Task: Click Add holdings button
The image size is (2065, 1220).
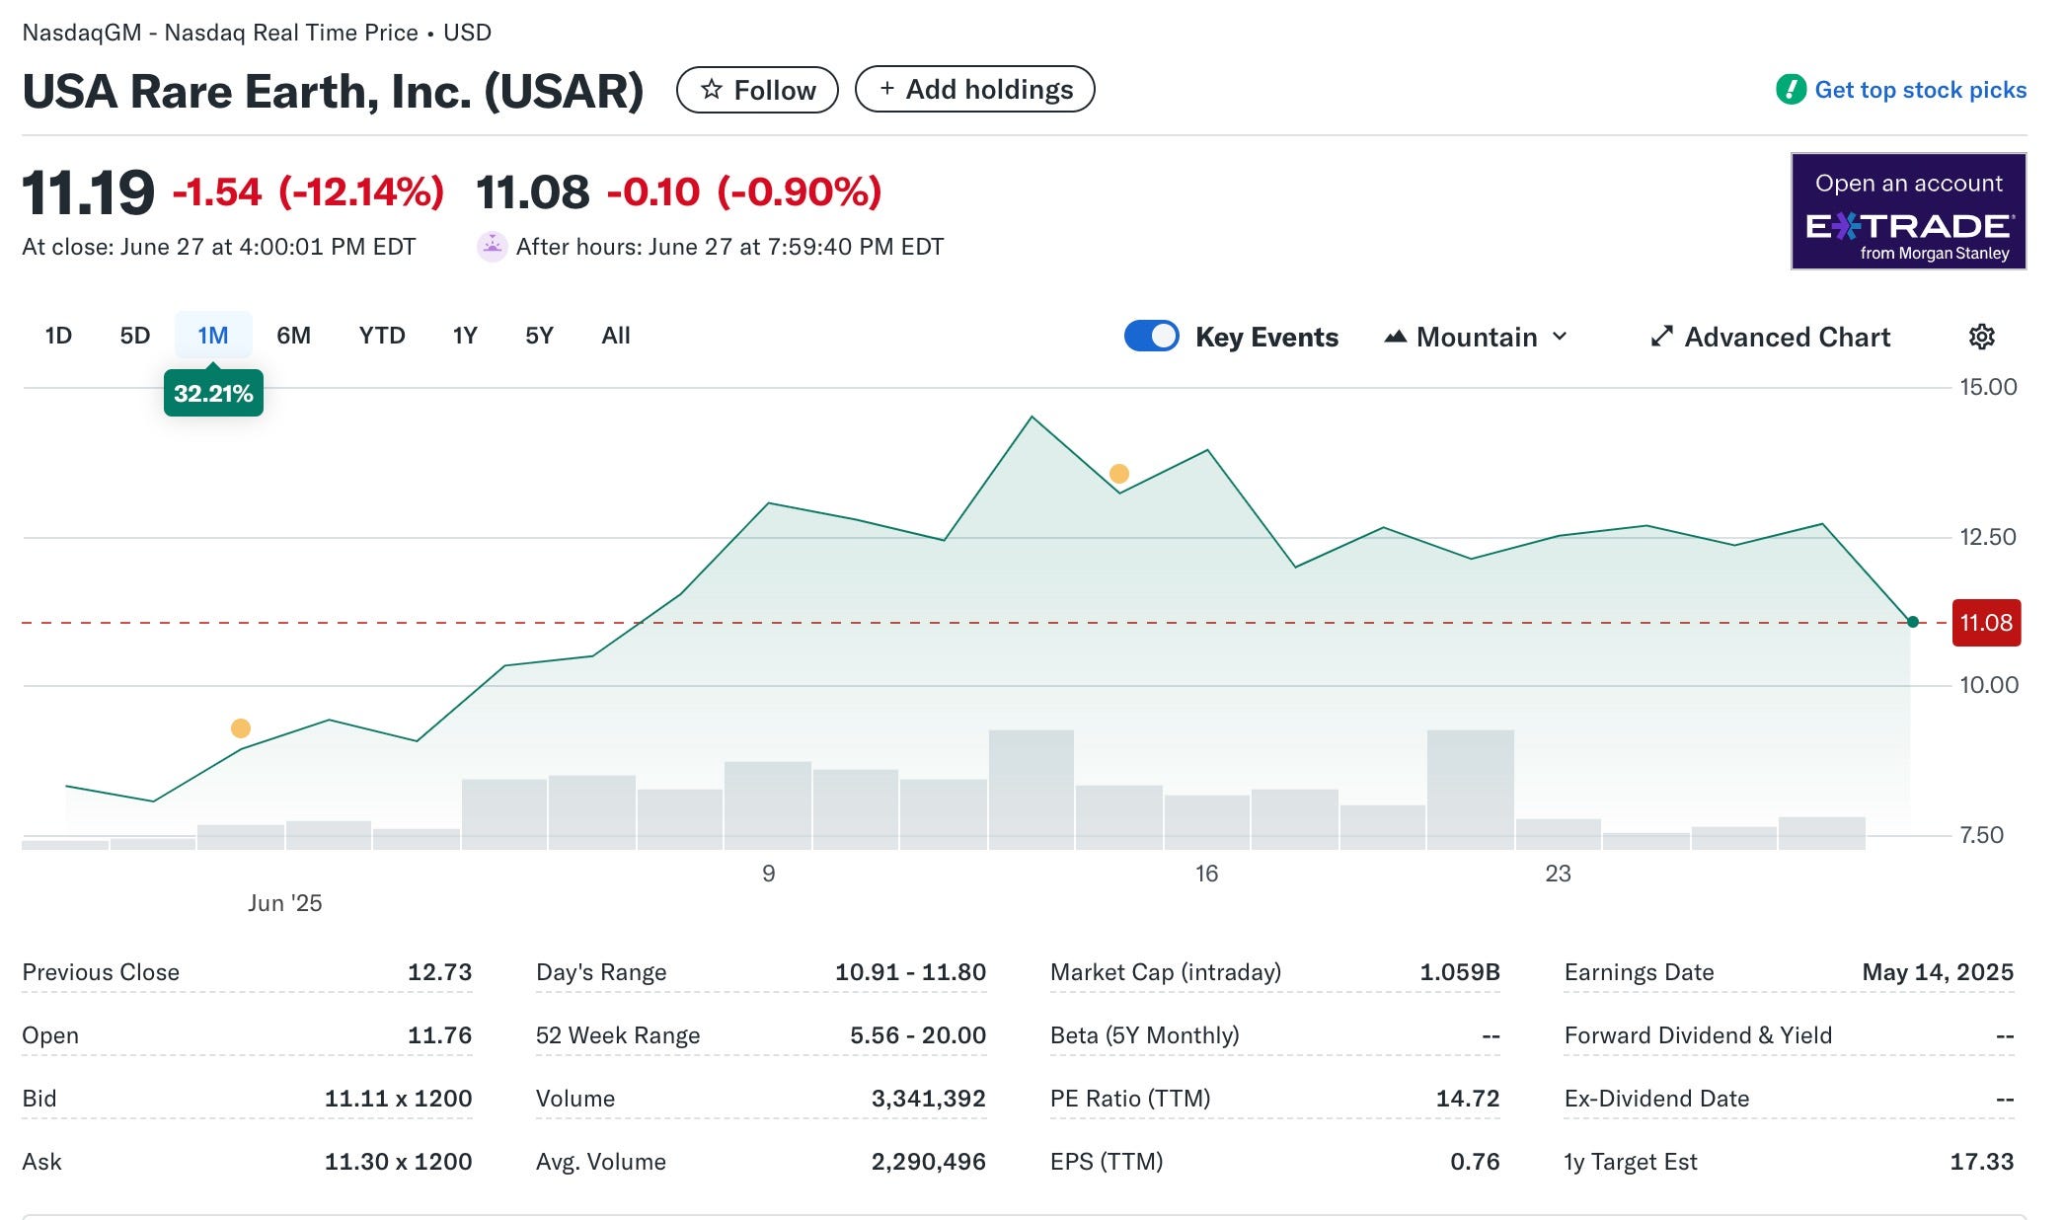Action: [974, 89]
